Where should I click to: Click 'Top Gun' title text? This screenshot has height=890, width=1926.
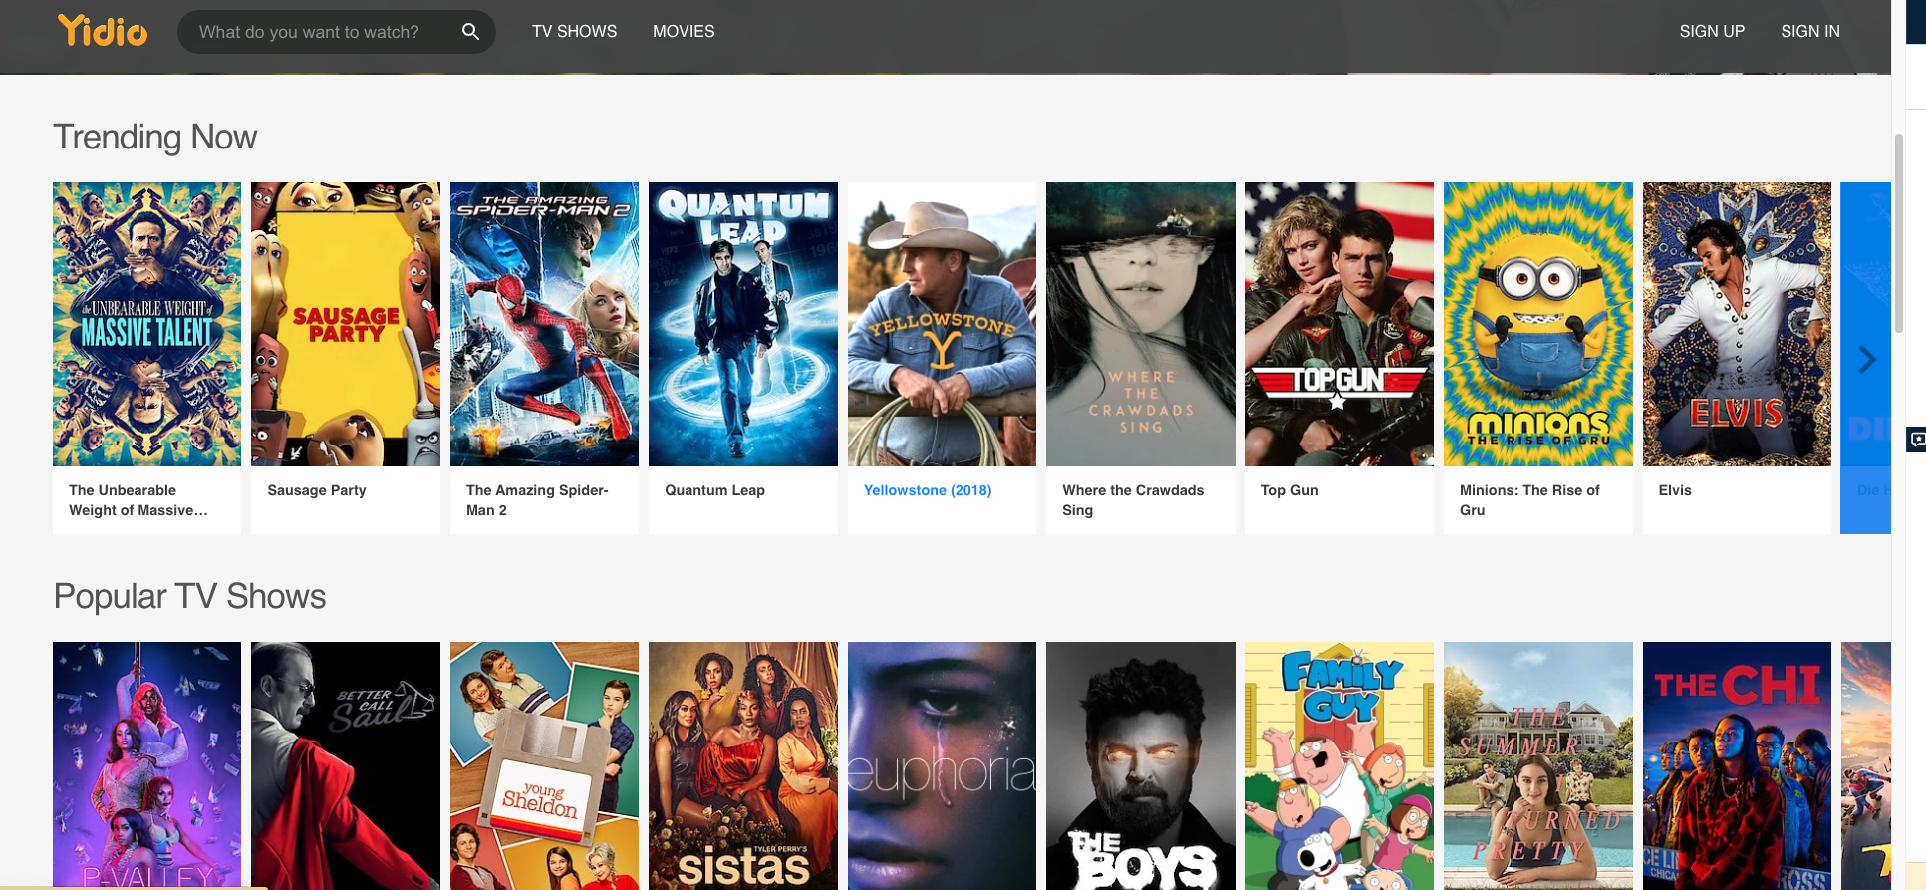(x=1289, y=490)
